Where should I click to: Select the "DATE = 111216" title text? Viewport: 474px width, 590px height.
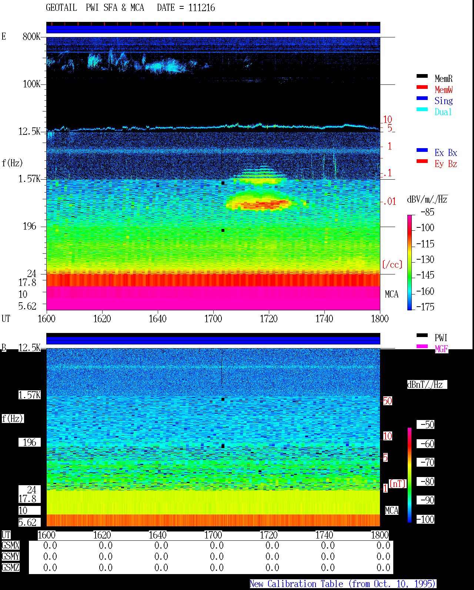pos(186,8)
